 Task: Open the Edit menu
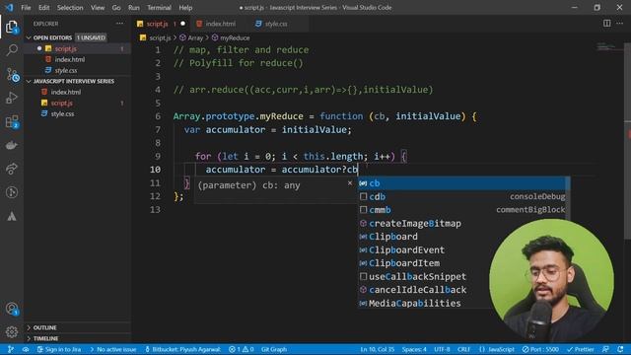43,7
